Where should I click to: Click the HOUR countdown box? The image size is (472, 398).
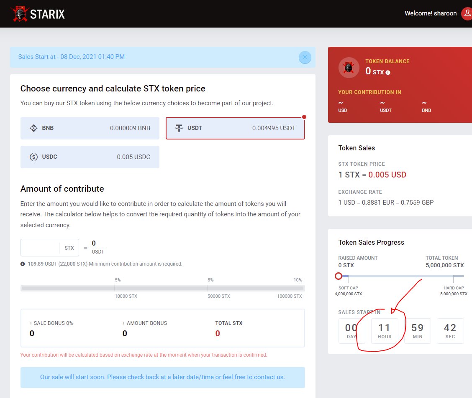(385, 331)
